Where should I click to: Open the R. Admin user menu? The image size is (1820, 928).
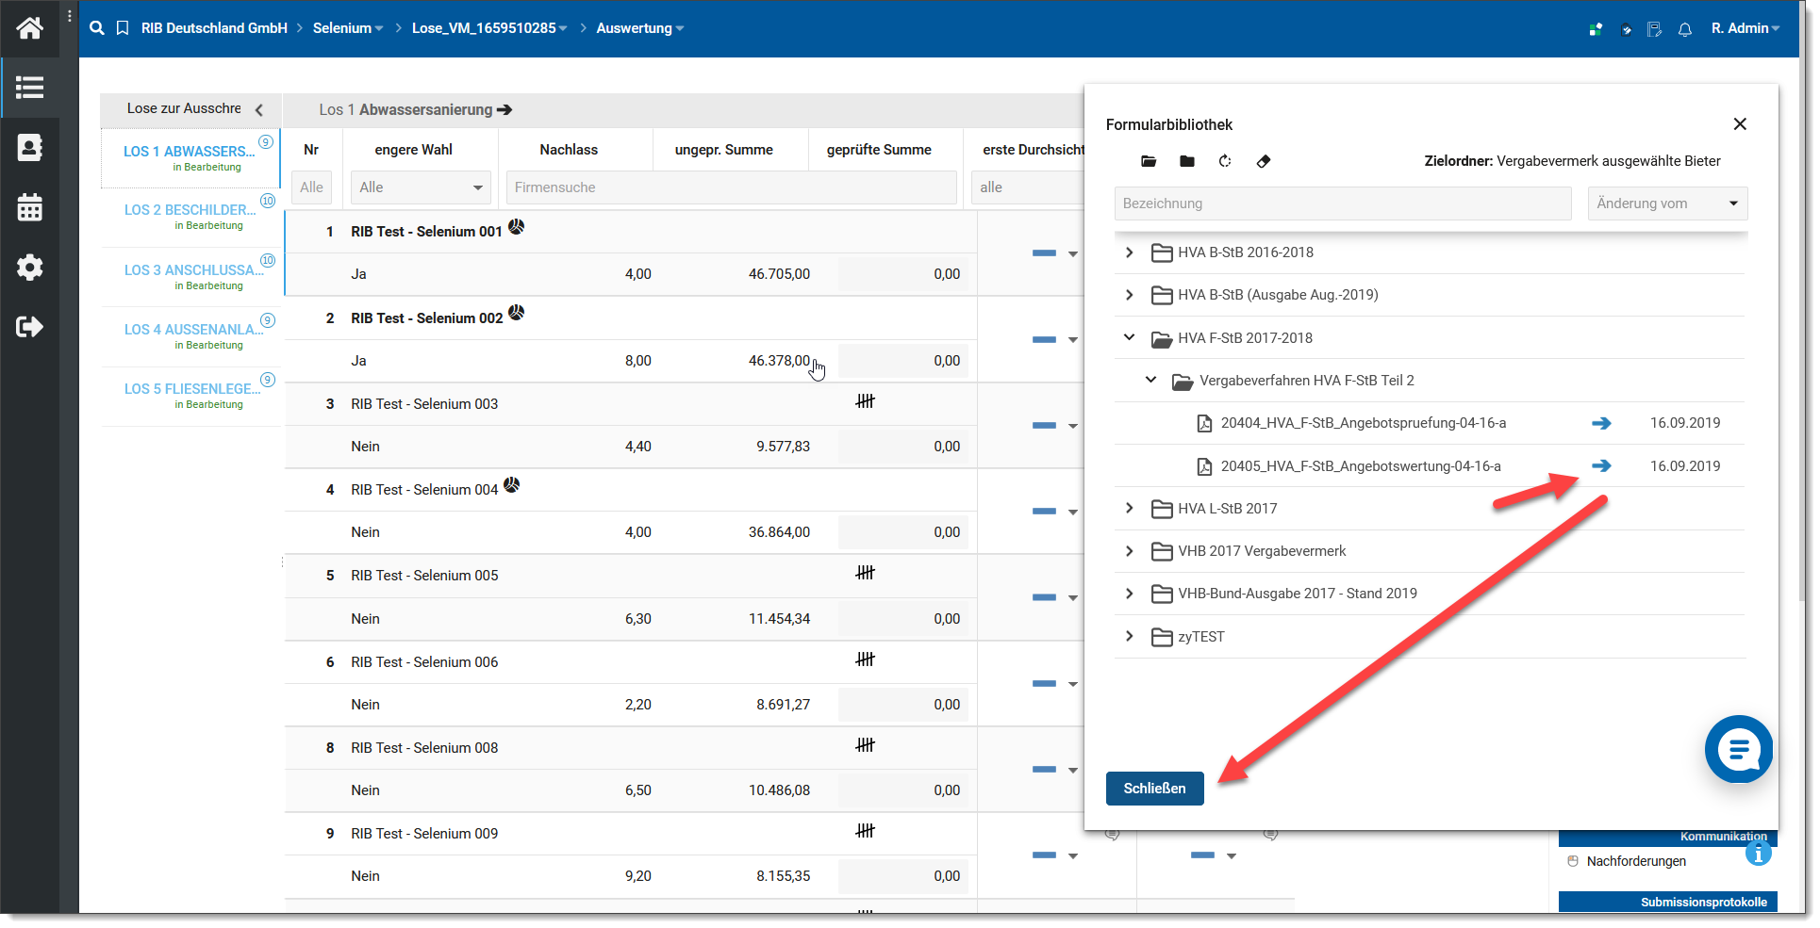[x=1746, y=28]
